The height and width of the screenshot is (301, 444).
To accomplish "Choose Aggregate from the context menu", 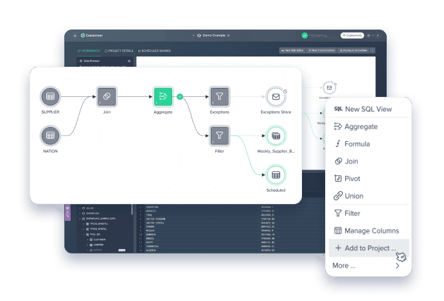I will coord(369,126).
